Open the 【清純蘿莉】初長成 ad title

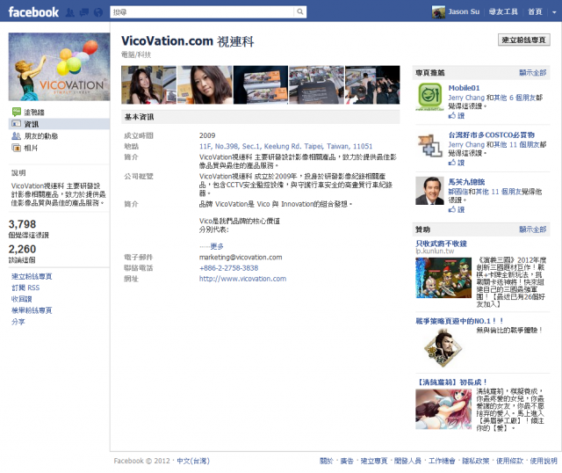451,382
